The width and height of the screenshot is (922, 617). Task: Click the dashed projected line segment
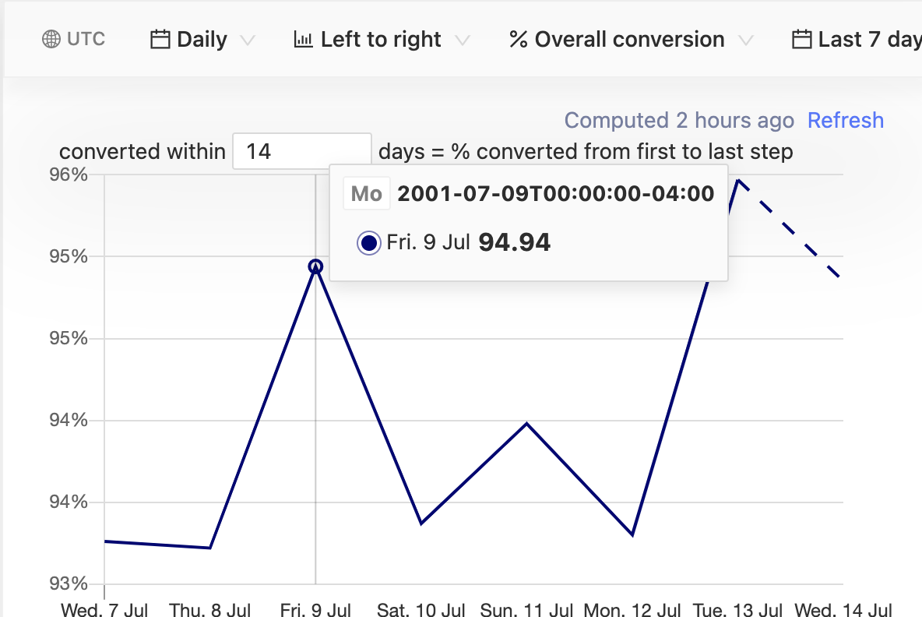[789, 228]
